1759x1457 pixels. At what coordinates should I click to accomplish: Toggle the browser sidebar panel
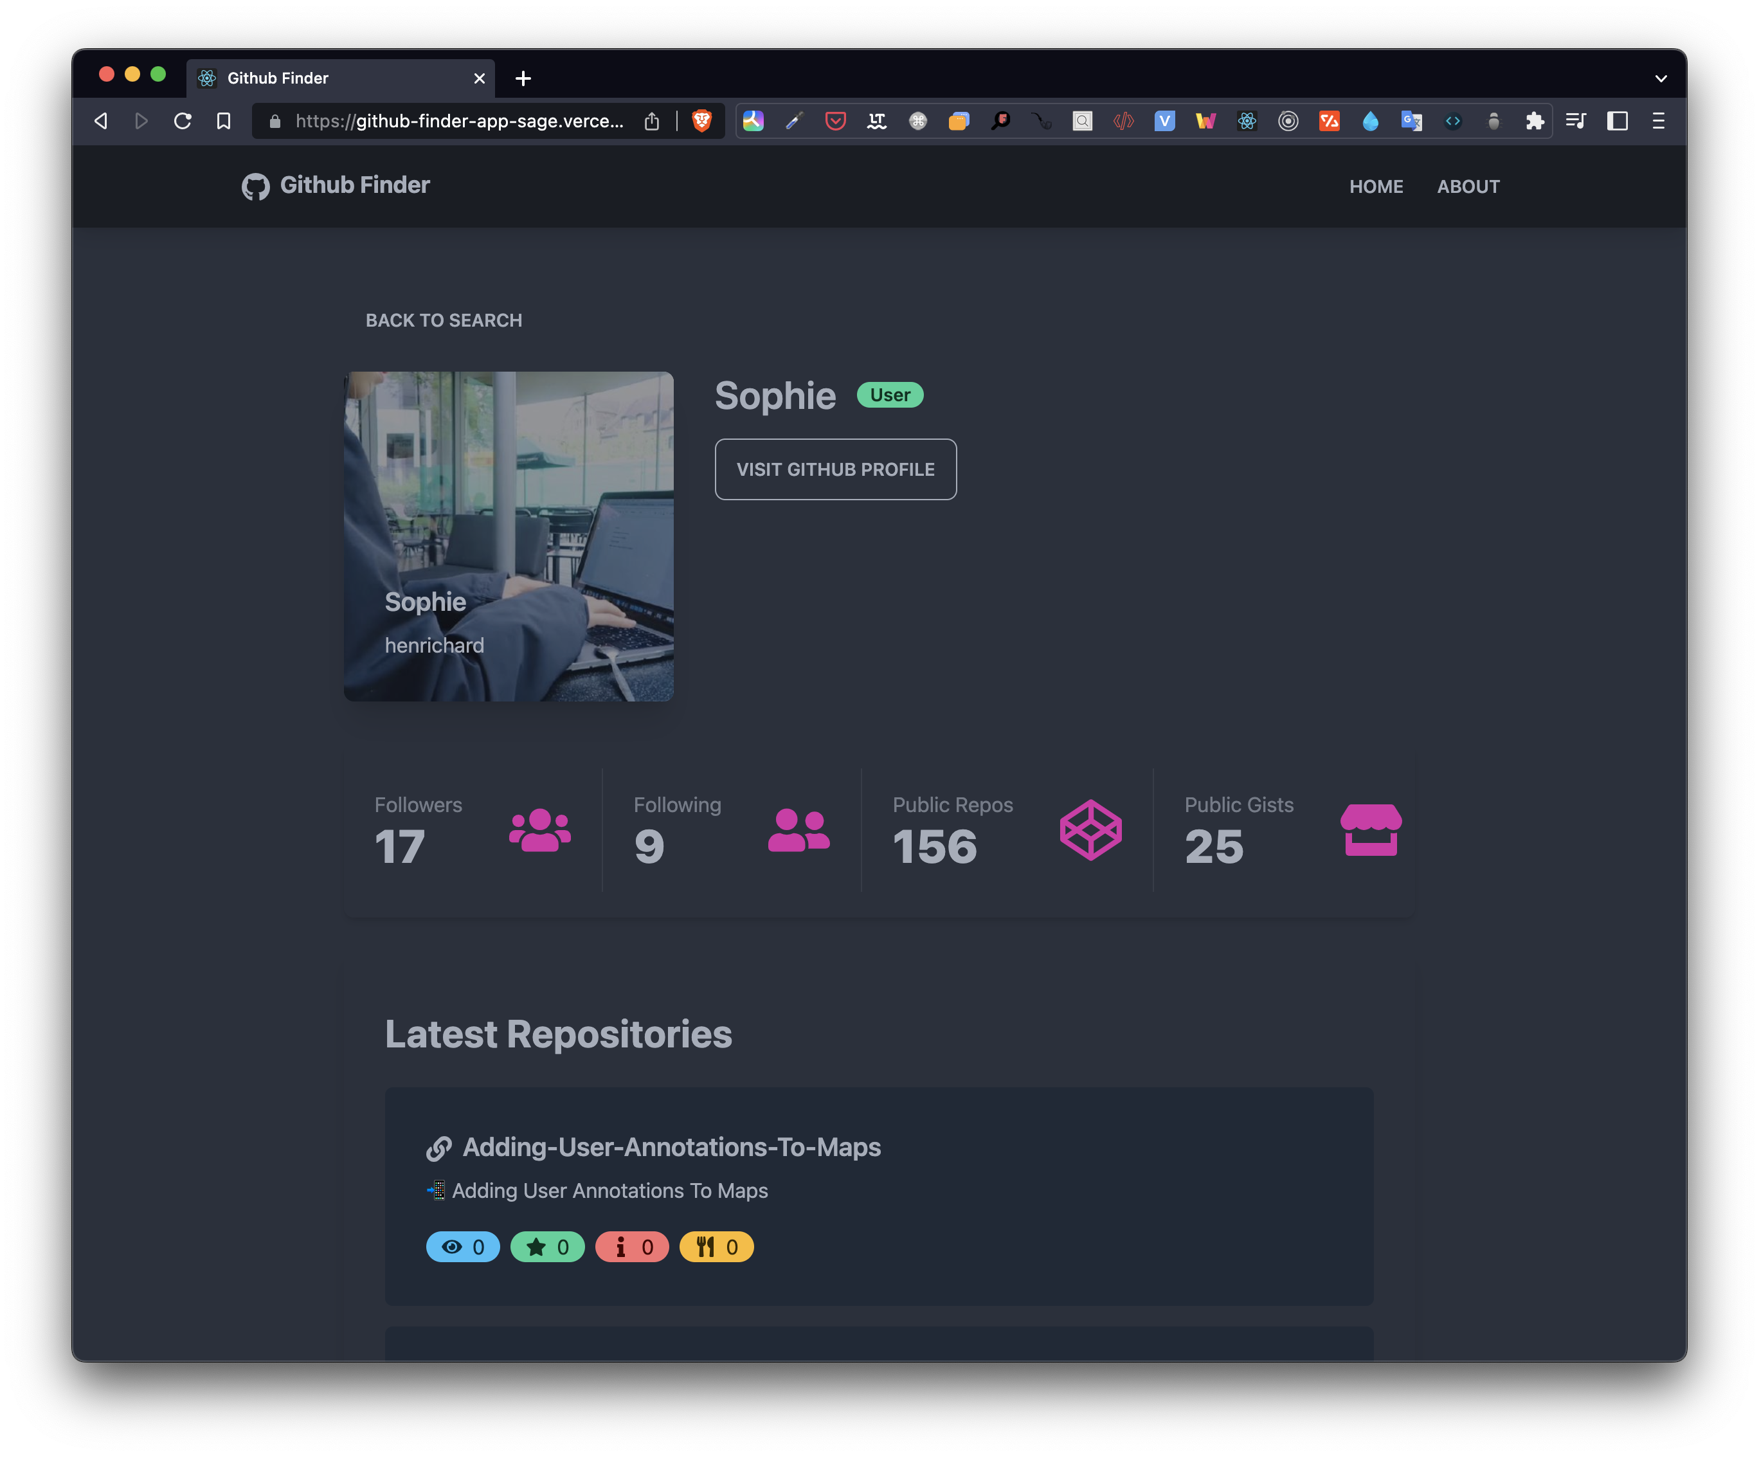click(x=1617, y=121)
